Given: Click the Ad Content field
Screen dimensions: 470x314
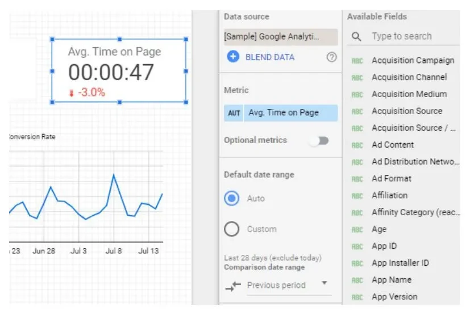Looking at the screenshot, I should tap(393, 145).
